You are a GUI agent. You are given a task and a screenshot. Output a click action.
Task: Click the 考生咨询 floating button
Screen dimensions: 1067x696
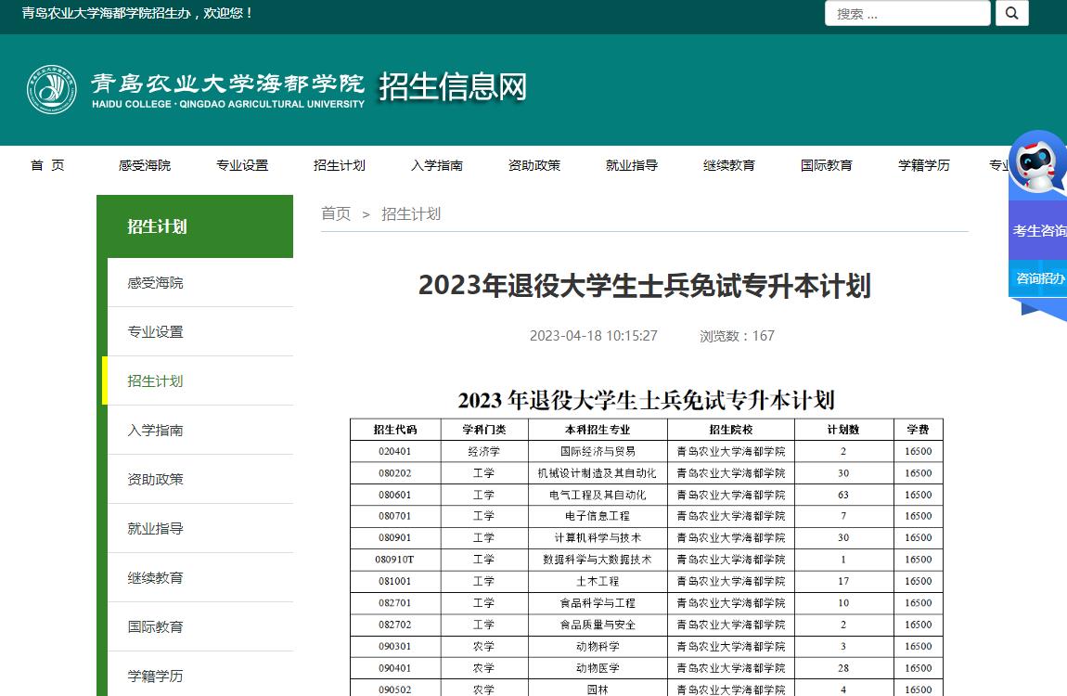point(1038,231)
